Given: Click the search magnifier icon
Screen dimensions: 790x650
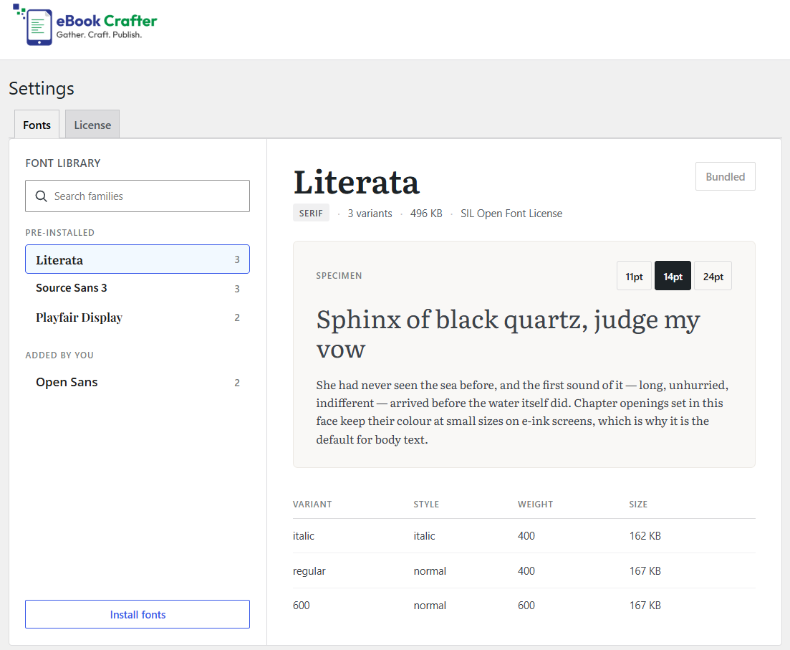Looking at the screenshot, I should point(42,196).
